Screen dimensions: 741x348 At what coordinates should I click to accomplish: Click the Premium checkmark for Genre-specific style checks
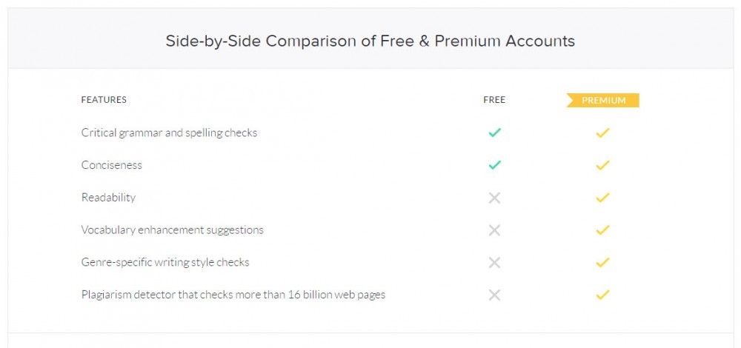(x=602, y=262)
